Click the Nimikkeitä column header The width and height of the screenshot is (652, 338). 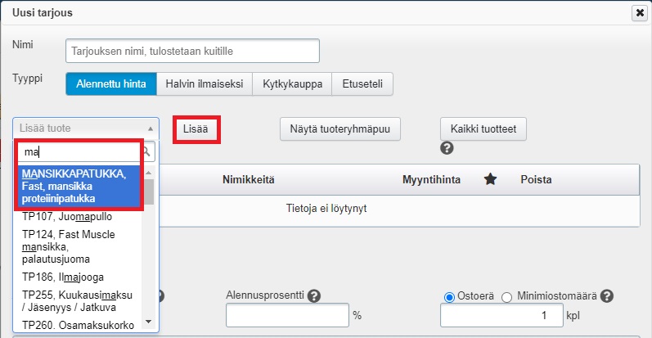click(x=248, y=179)
